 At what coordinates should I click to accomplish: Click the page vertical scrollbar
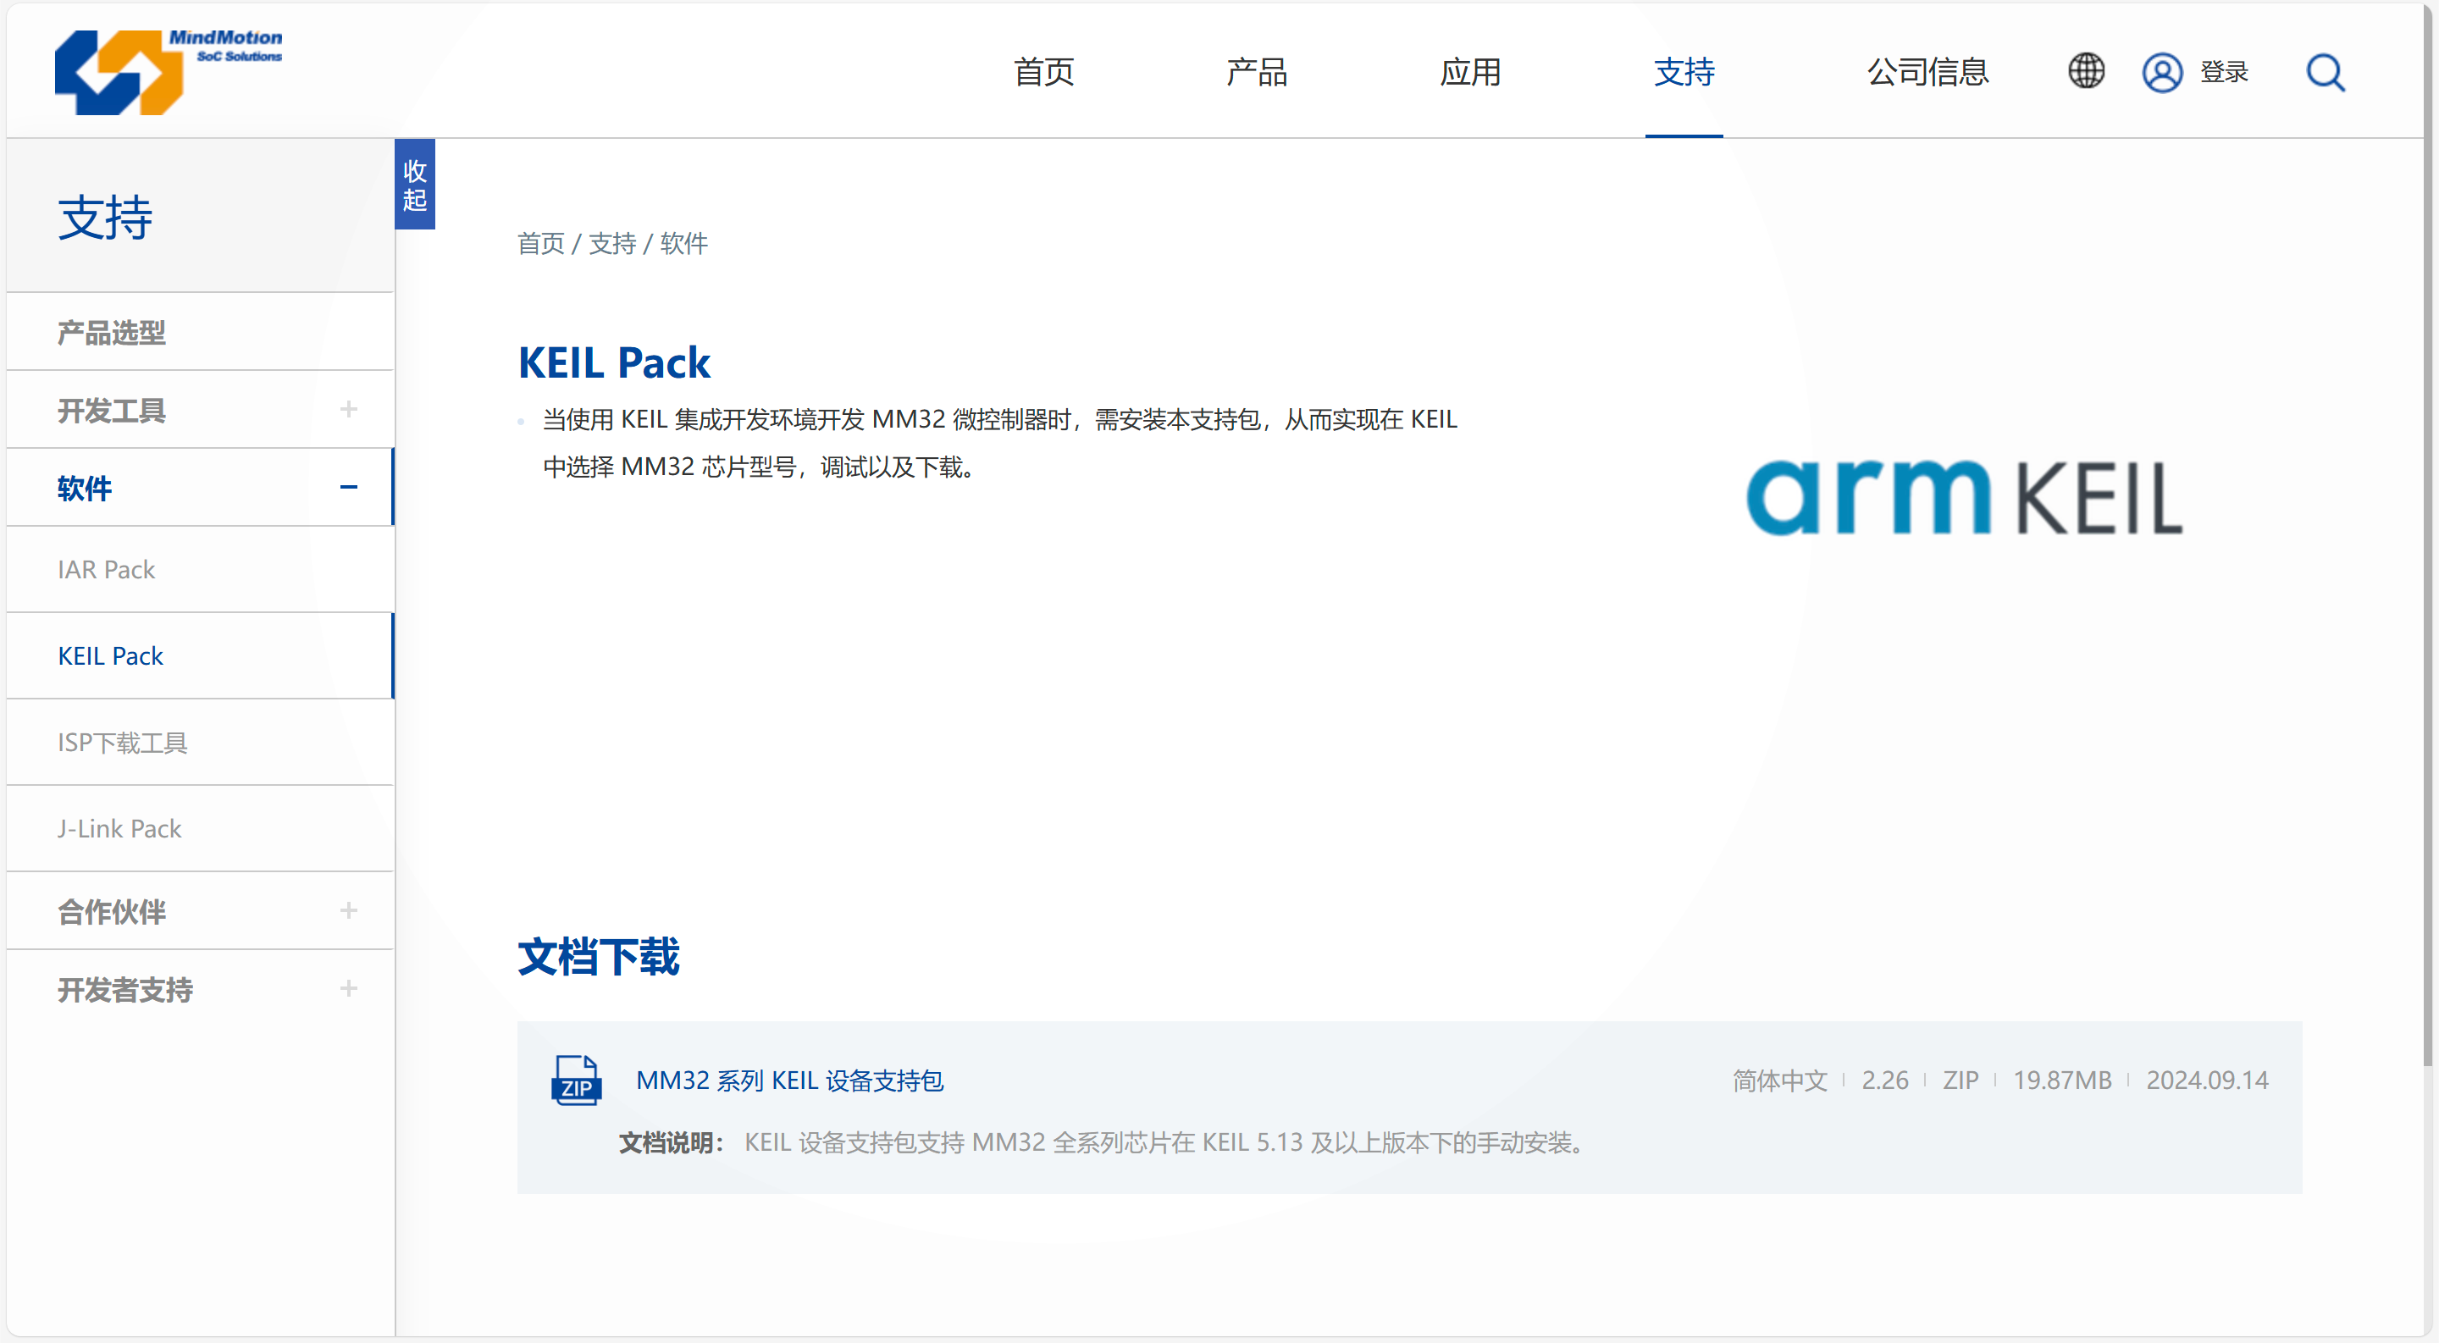tap(2430, 568)
